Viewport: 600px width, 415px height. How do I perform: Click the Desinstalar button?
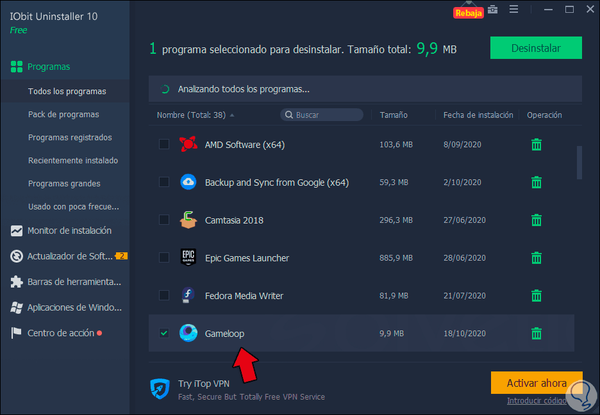tap(536, 47)
